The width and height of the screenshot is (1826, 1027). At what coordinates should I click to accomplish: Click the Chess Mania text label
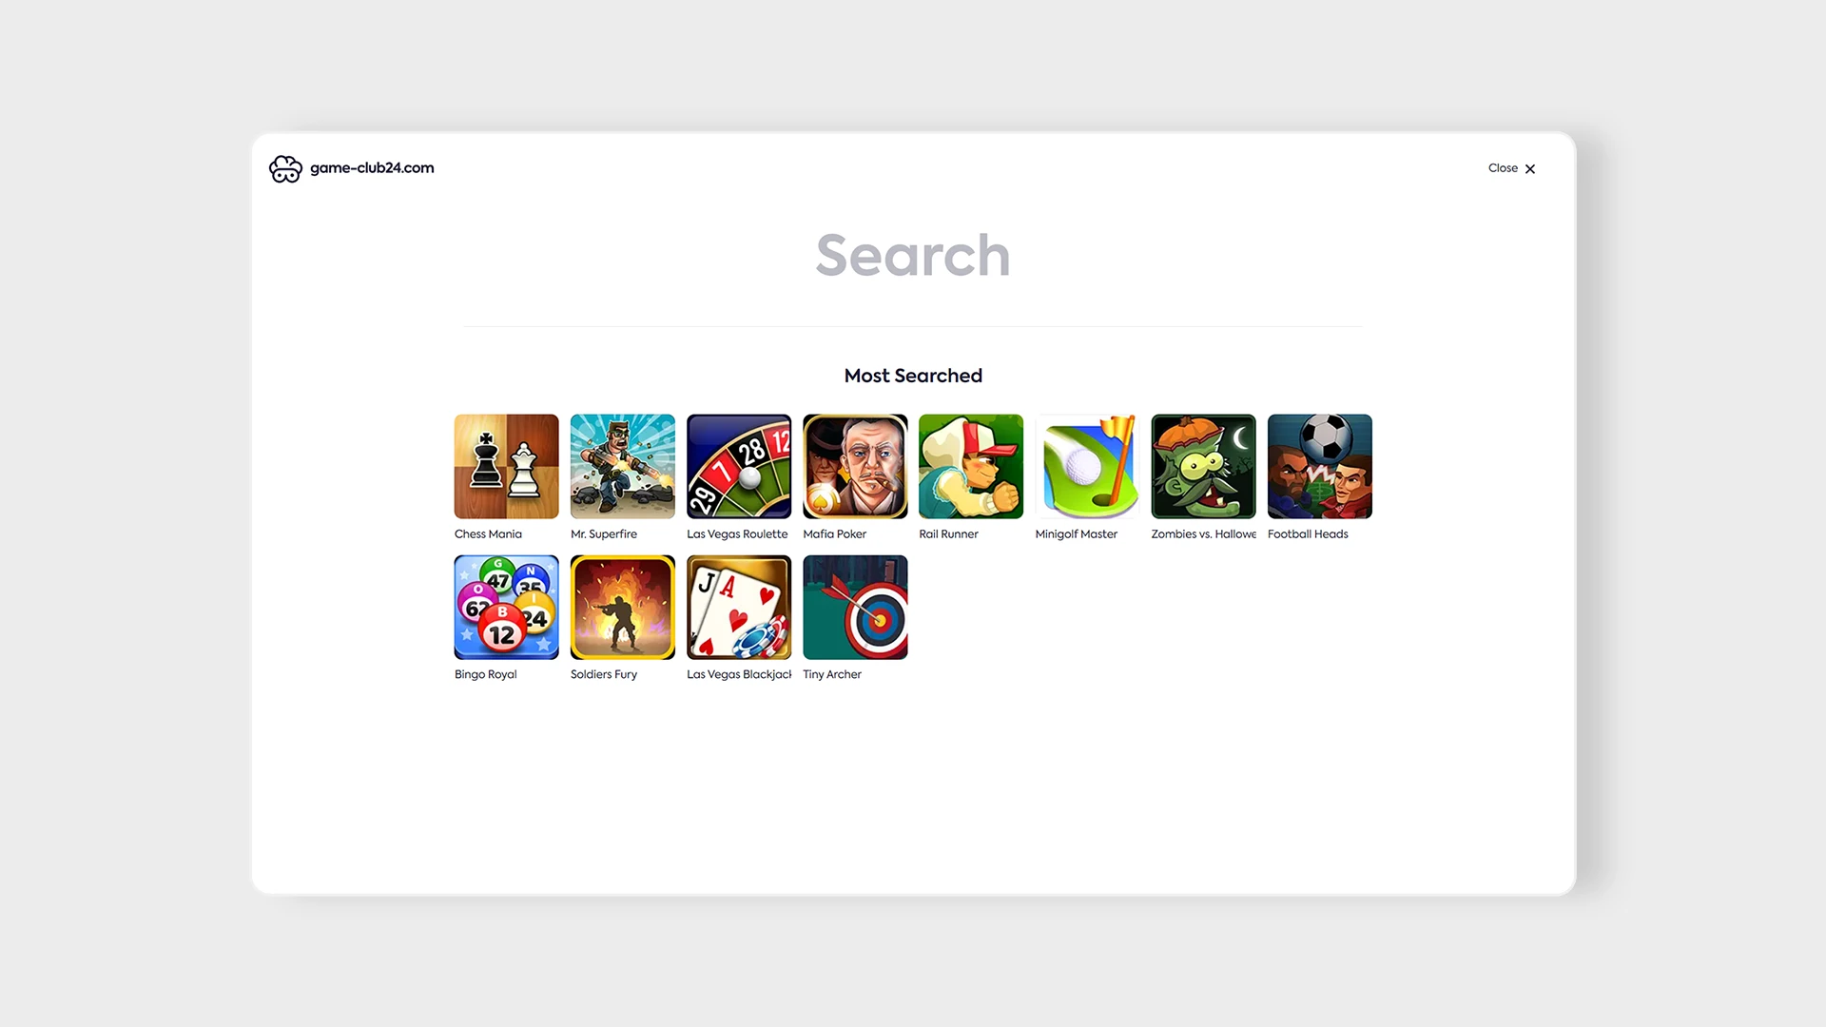[488, 534]
